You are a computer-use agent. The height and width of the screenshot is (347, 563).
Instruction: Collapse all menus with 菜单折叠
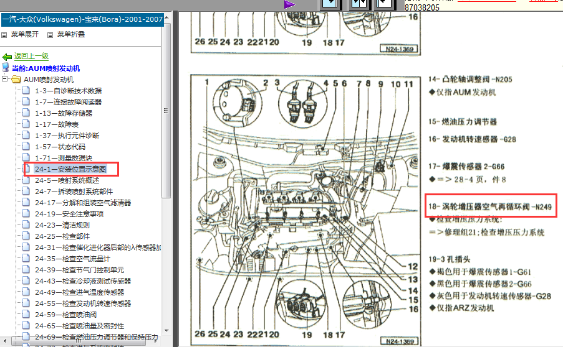coord(71,34)
